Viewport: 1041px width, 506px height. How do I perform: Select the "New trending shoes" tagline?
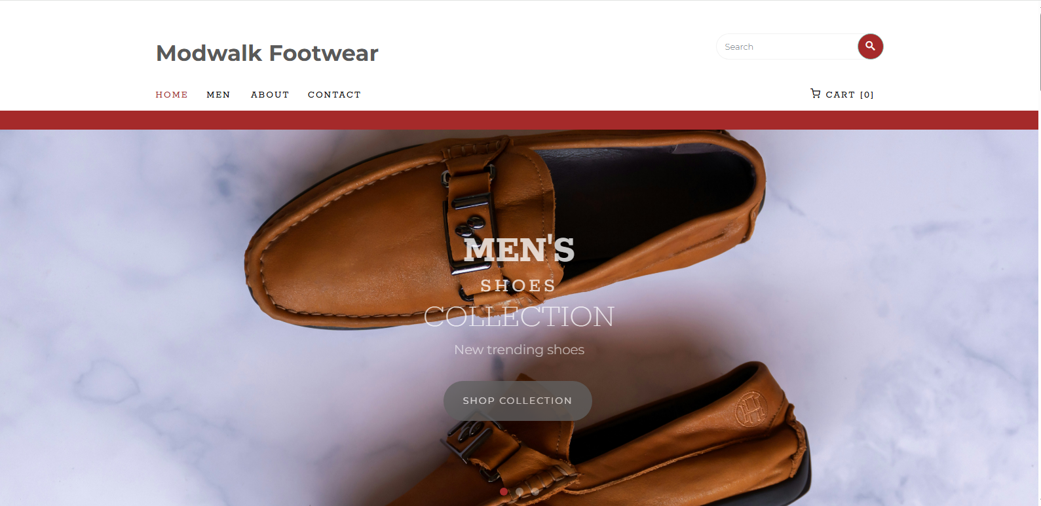519,350
